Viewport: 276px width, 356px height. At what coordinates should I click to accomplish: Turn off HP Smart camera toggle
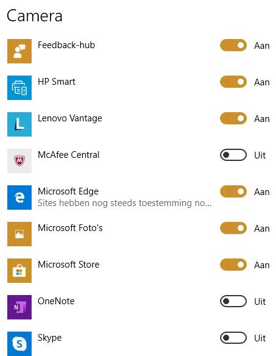233,82
